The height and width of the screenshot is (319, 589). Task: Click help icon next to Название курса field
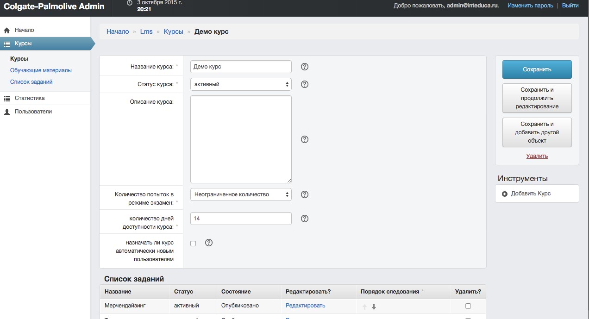click(x=305, y=67)
